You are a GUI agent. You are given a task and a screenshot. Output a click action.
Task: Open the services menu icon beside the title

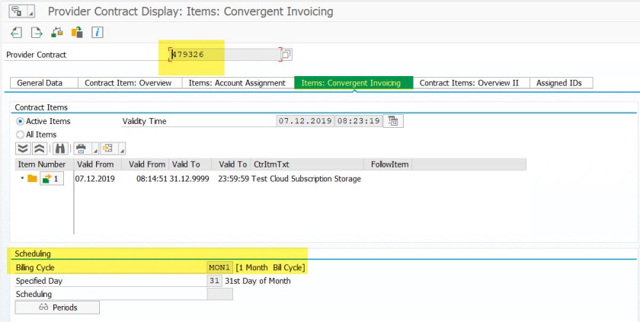click(x=17, y=11)
